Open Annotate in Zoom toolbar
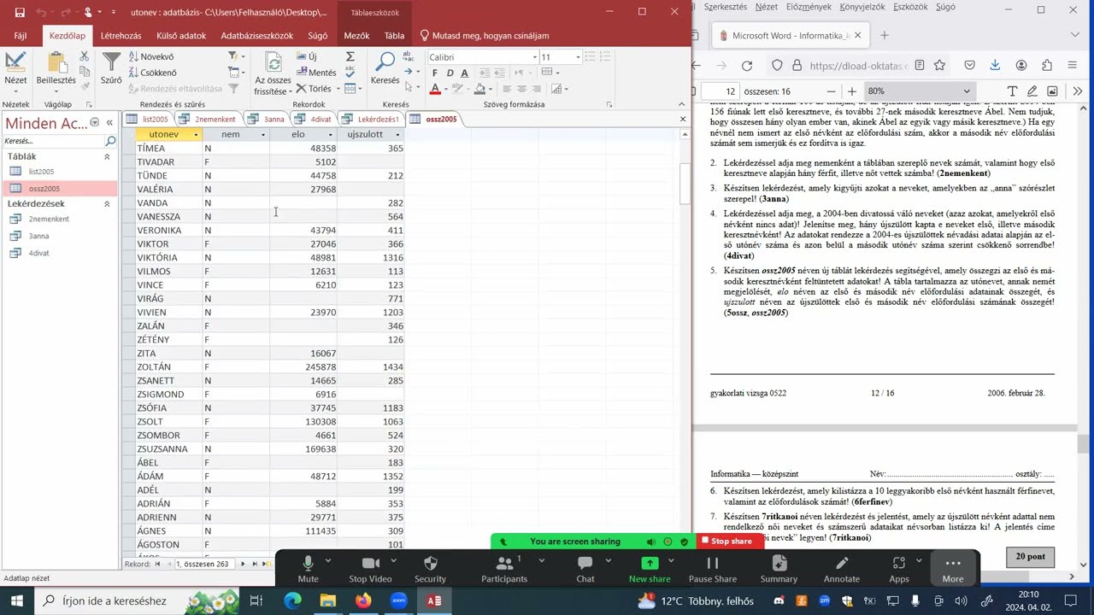 pyautogui.click(x=842, y=569)
